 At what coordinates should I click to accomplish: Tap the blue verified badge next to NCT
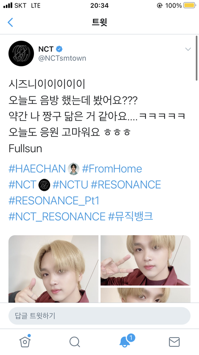pos(59,49)
